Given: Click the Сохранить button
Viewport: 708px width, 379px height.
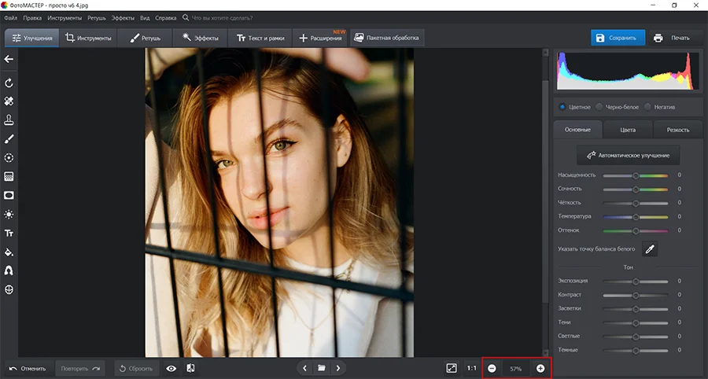Looking at the screenshot, I should click(x=618, y=38).
